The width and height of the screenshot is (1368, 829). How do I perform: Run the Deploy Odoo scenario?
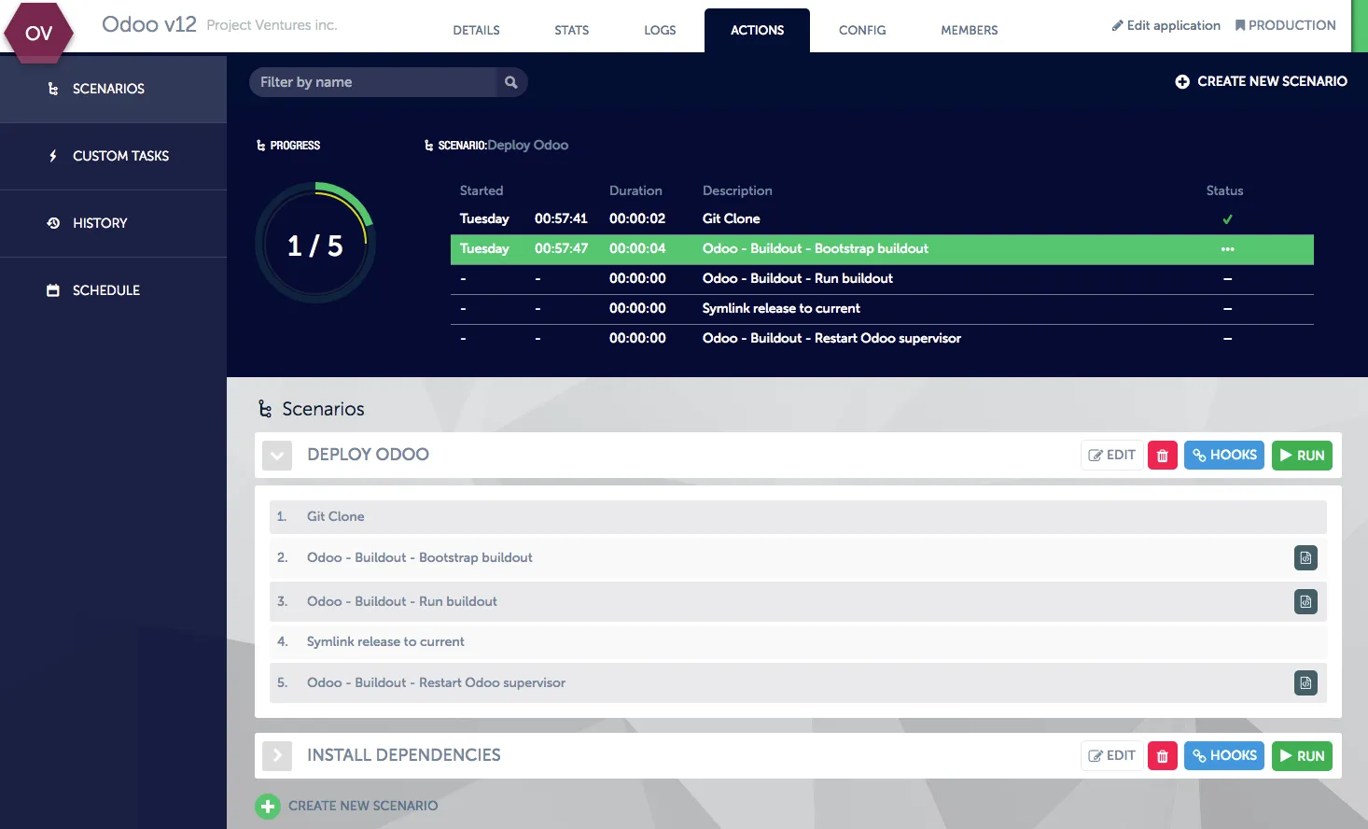click(1302, 456)
